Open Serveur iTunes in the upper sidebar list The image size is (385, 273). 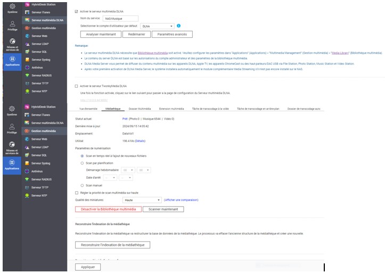pyautogui.click(x=43, y=12)
